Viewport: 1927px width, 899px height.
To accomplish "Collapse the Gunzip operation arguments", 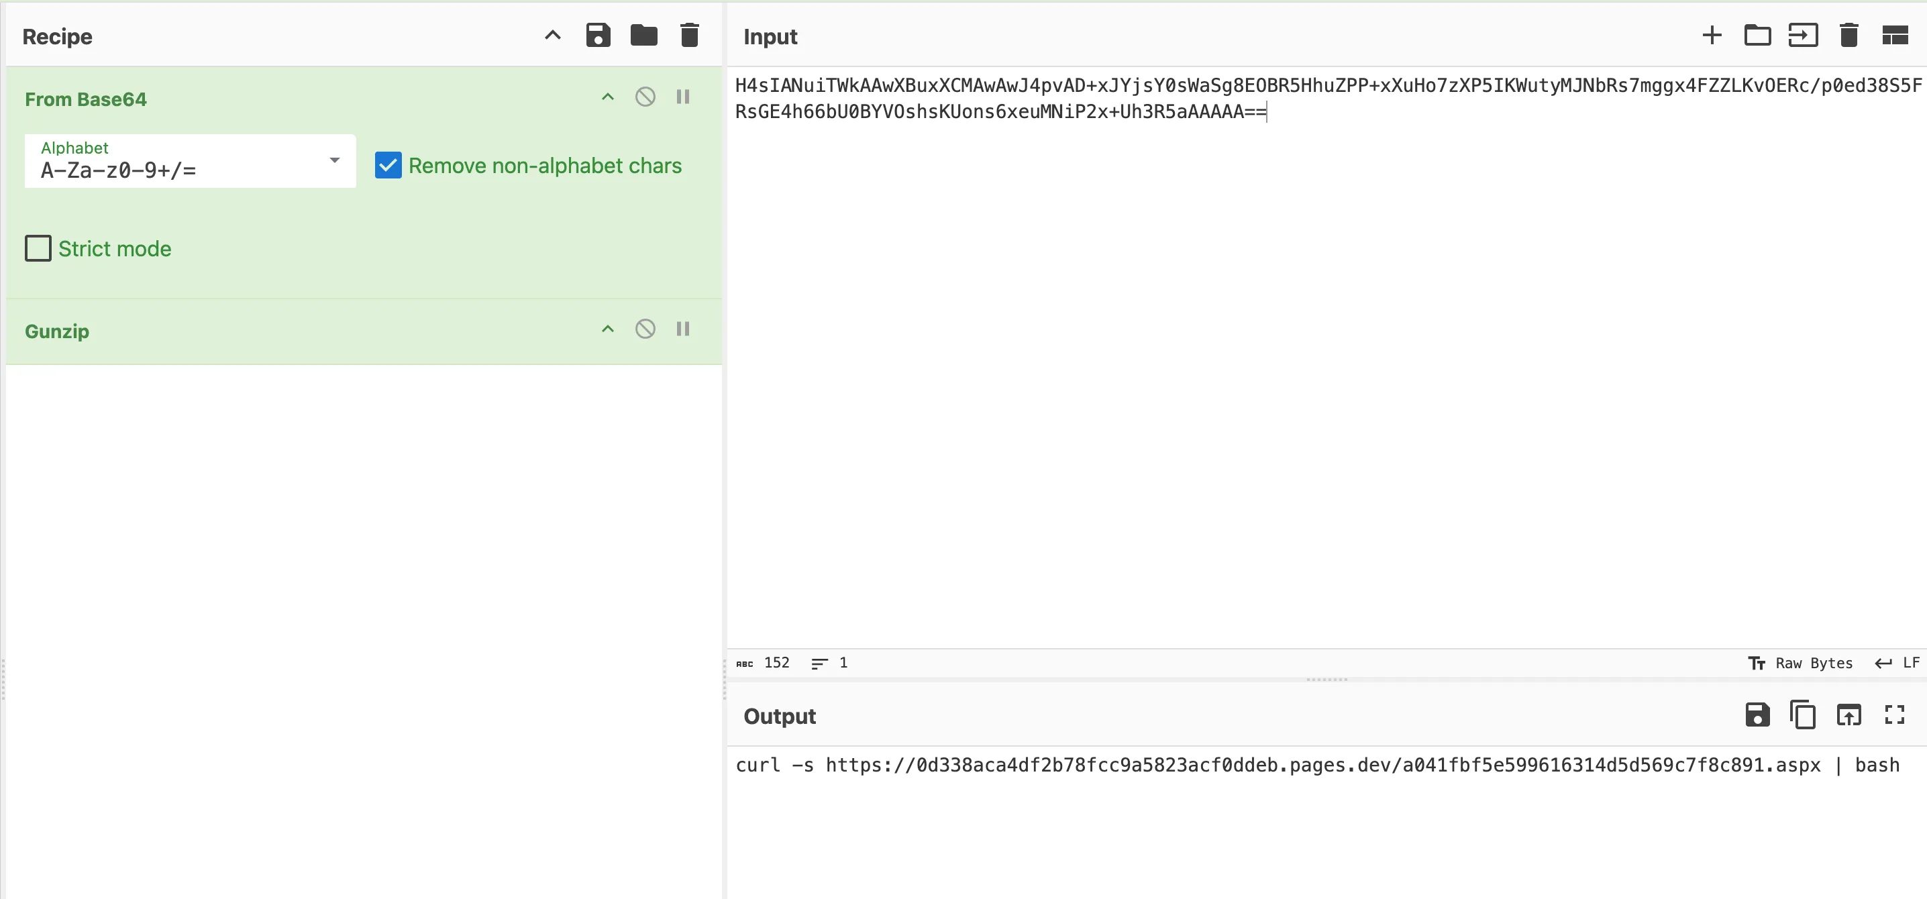I will click(x=607, y=329).
